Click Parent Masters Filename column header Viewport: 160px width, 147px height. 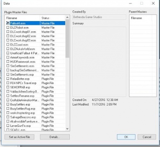tap(141, 18)
